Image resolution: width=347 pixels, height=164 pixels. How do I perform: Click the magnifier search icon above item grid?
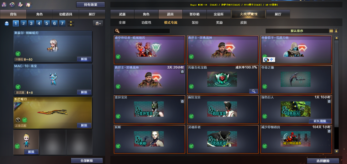tap(117, 31)
